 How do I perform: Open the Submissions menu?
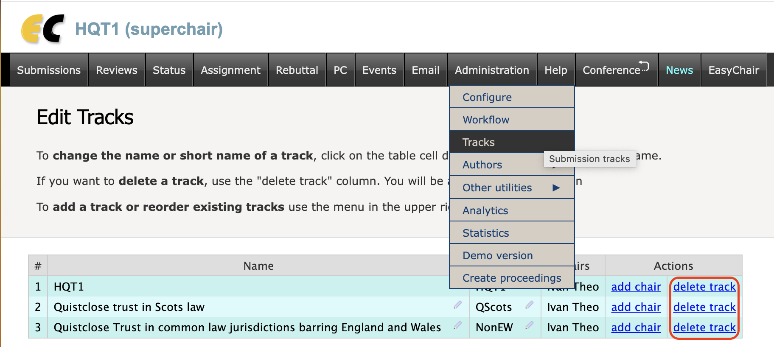point(49,70)
